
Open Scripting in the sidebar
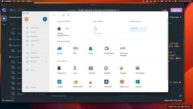coord(33,53)
